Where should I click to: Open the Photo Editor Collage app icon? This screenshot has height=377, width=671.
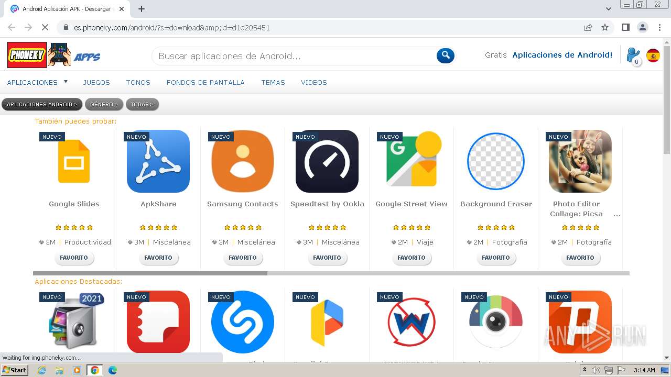click(580, 161)
